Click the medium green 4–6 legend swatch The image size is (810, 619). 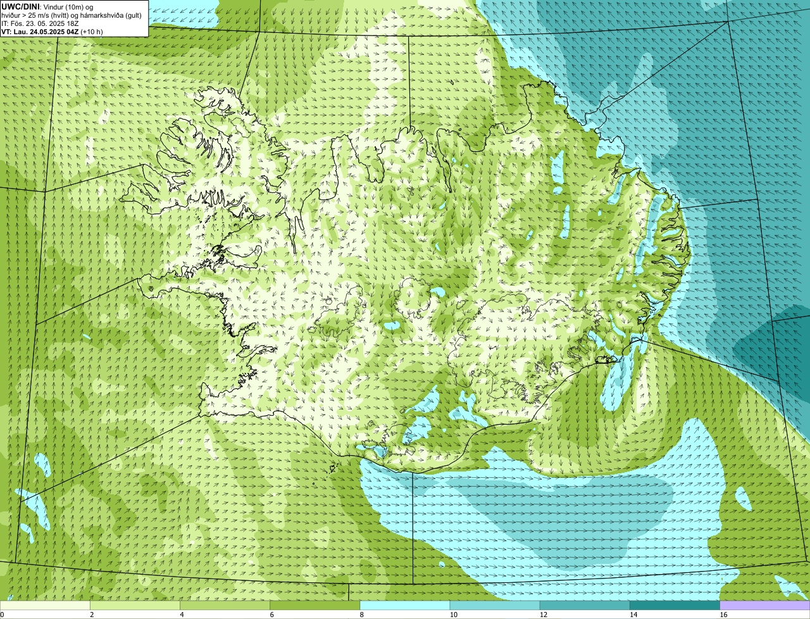pos(225,605)
